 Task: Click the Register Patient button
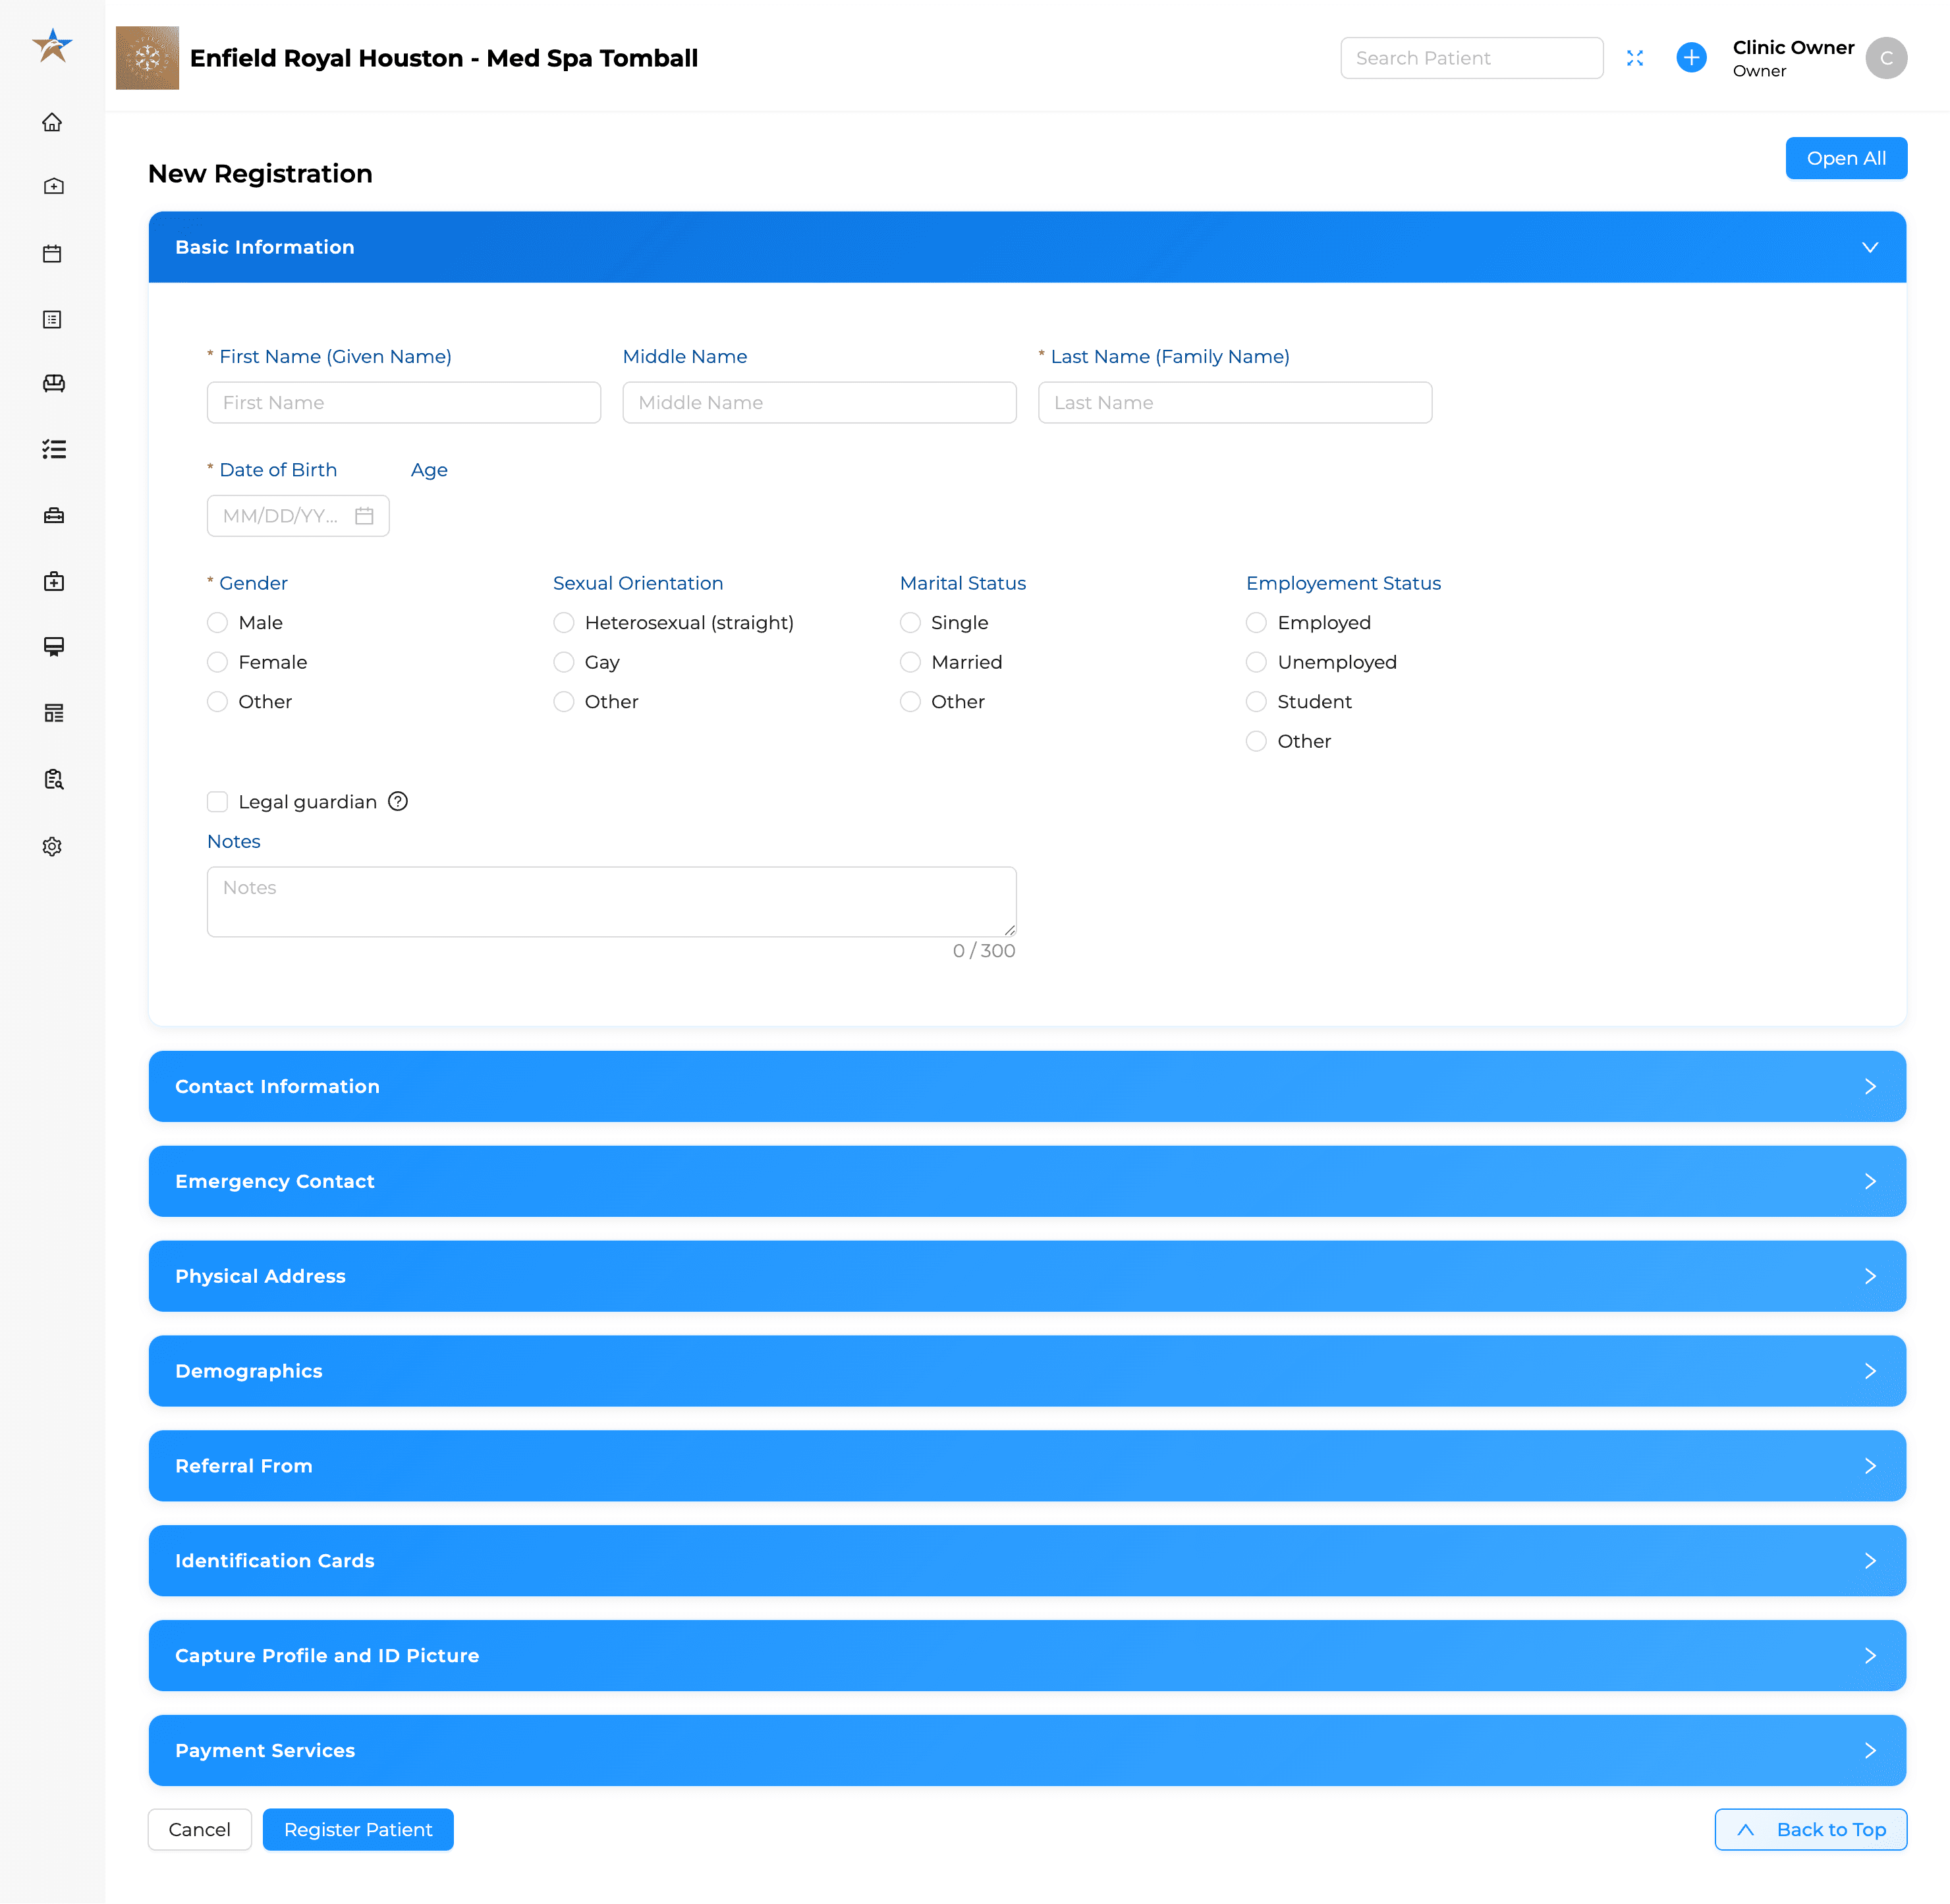point(357,1829)
